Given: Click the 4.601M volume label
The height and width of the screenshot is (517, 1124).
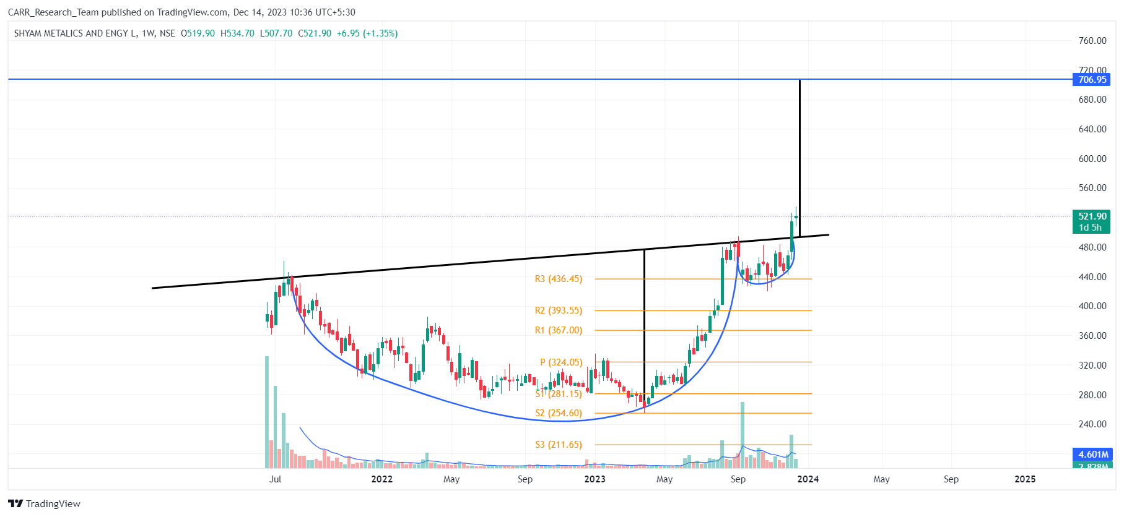Looking at the screenshot, I should tap(1092, 455).
